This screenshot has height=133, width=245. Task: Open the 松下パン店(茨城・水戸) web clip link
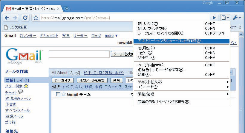[104, 73]
